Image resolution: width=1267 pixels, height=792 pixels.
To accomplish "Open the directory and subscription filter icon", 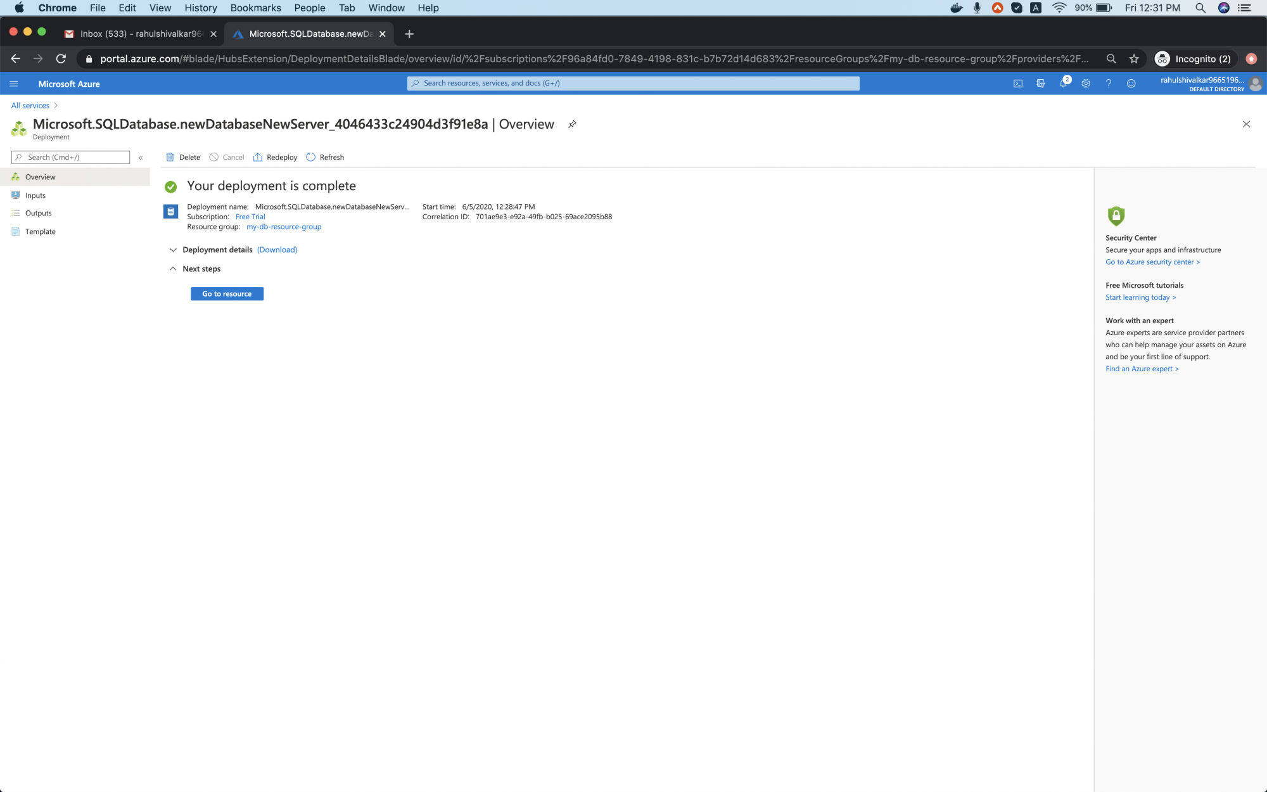I will pos(1040,84).
